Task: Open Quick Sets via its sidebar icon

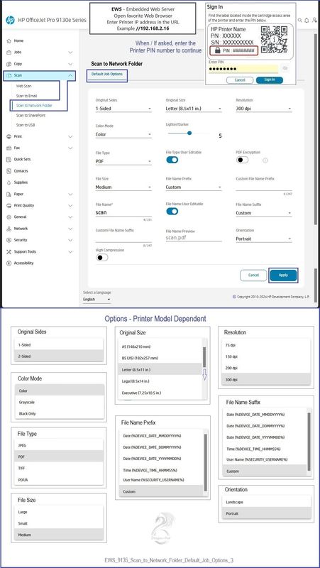Action: coord(9,159)
